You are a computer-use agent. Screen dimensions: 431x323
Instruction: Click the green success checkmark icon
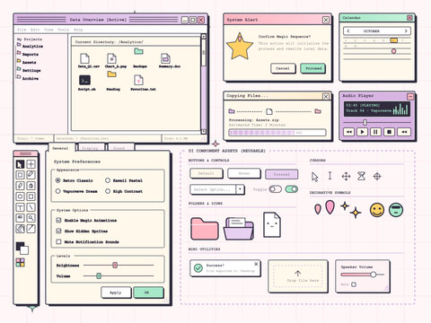pyautogui.click(x=198, y=267)
